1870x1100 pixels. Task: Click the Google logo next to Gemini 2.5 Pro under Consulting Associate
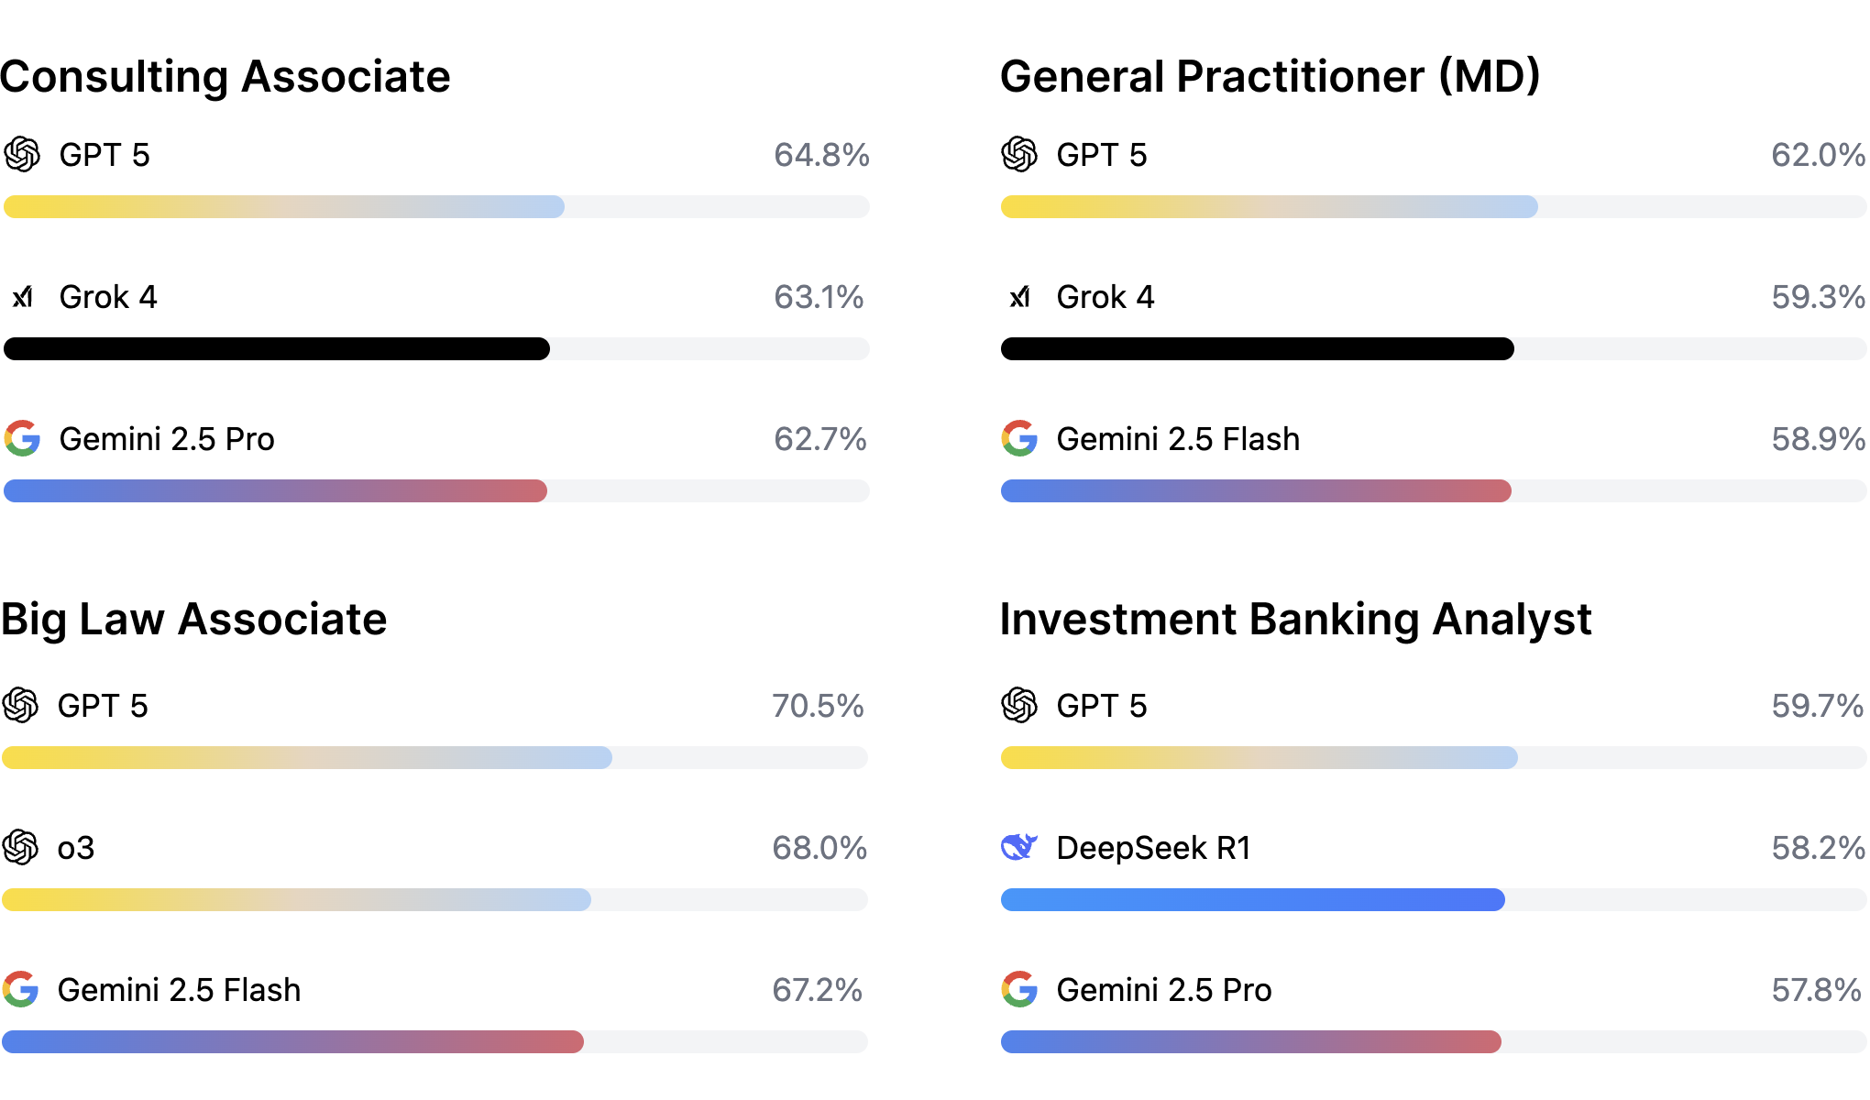point(22,439)
